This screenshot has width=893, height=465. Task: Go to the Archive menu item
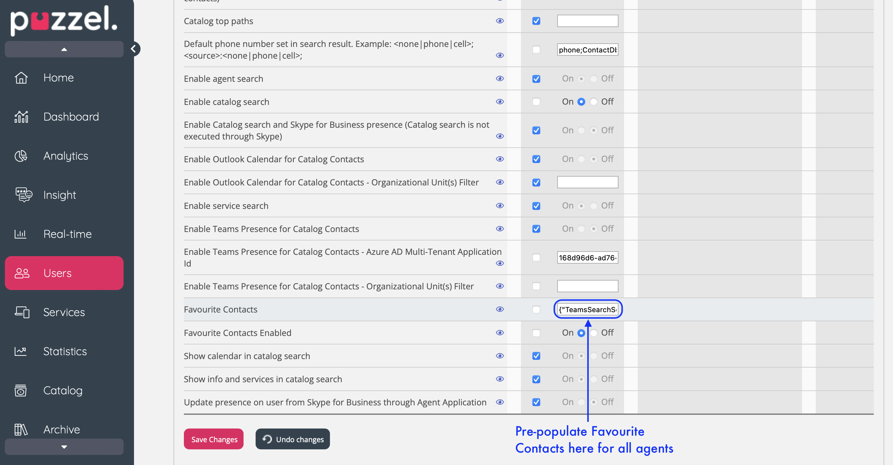(x=61, y=429)
